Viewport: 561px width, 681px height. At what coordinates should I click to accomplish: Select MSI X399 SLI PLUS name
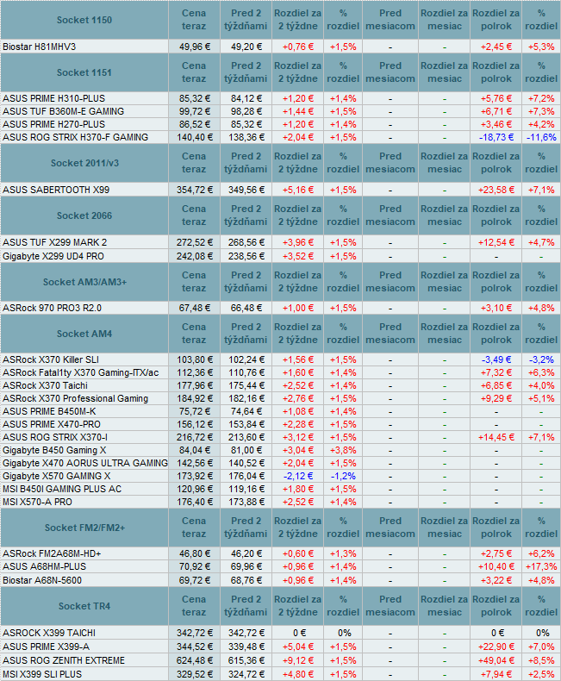point(42,674)
